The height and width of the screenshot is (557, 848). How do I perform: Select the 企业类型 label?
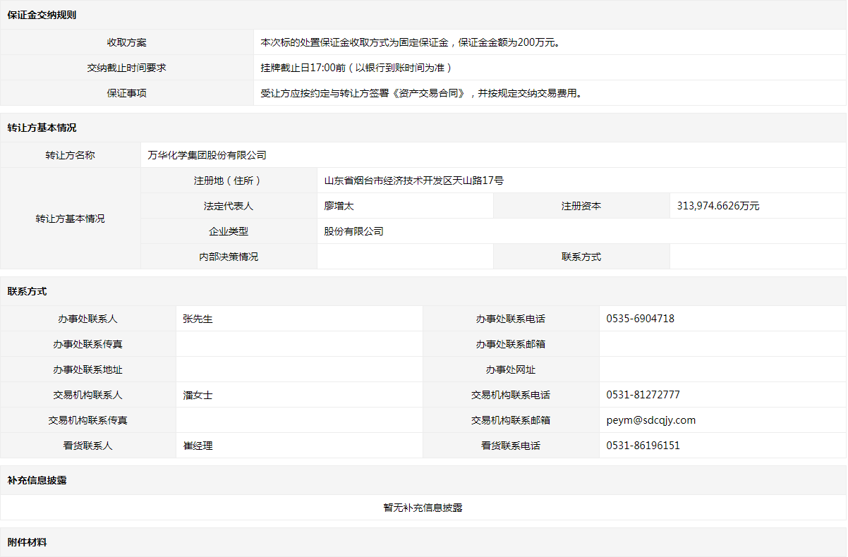coord(229,231)
